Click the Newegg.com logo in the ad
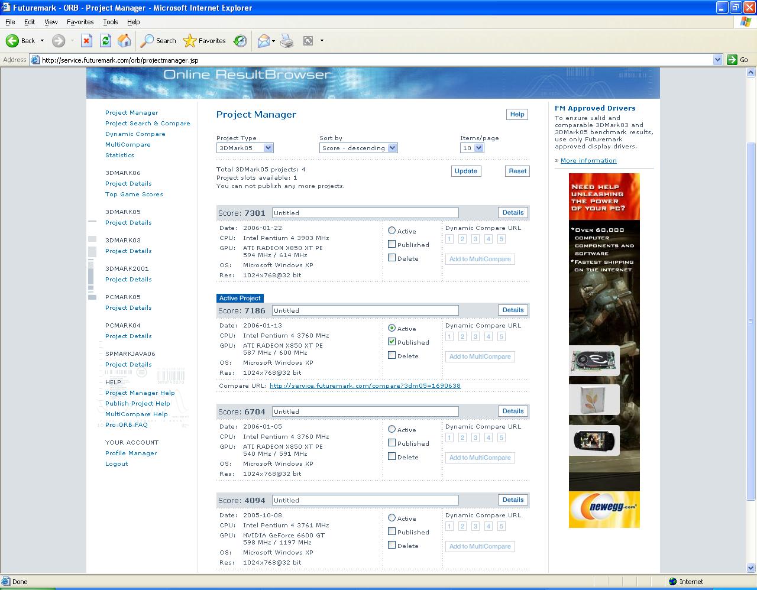Viewport: 757px width, 590px height. (x=604, y=509)
